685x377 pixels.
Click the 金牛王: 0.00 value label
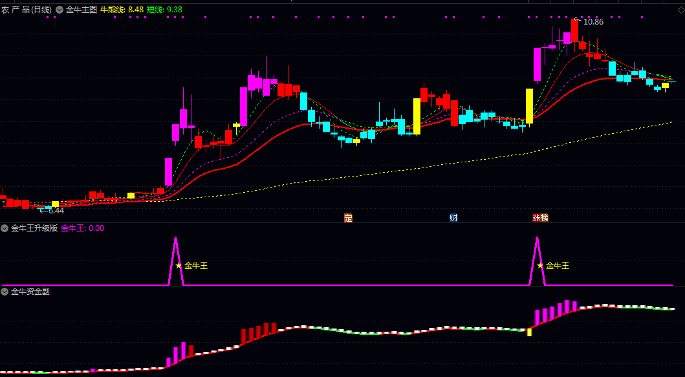pos(83,228)
